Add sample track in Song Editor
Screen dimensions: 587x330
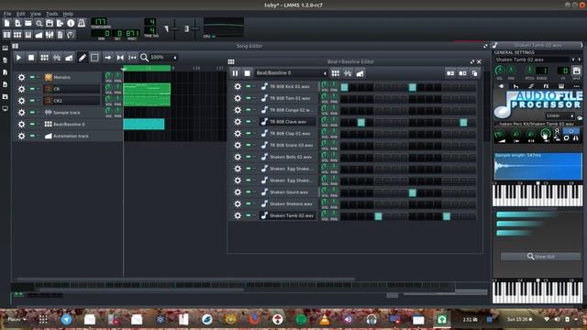click(57, 58)
